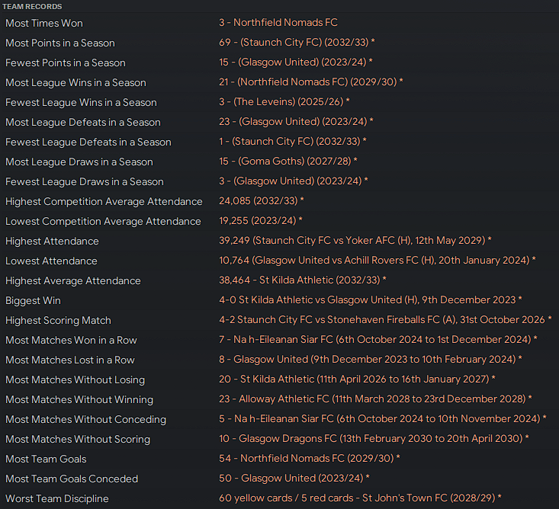The image size is (559, 509).
Task: Click '23 - (Glasgow United) (2023/24)' defeats record
Action: (x=296, y=122)
